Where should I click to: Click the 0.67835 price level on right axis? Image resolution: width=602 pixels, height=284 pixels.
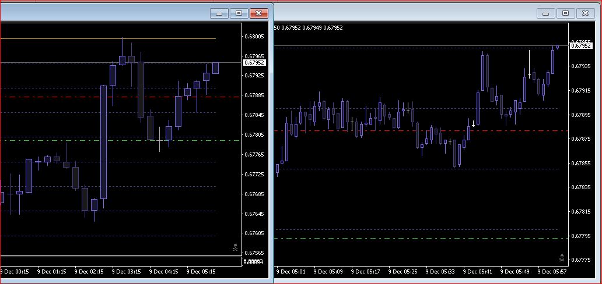581,187
